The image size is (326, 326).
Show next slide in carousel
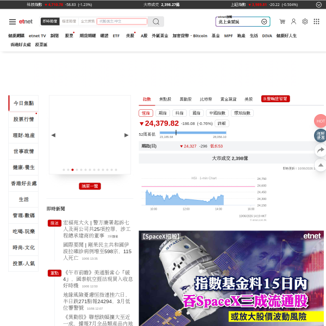(126, 135)
